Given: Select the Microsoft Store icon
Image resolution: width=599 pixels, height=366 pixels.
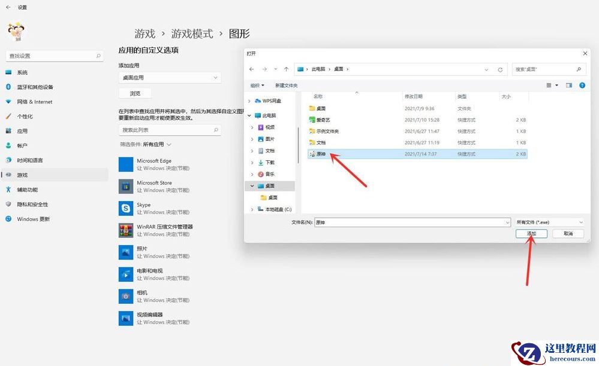Looking at the screenshot, I should click(125, 185).
